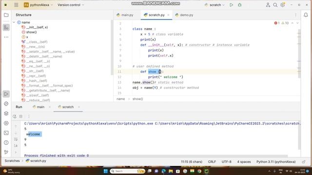This screenshot has height=175, width=312.
Task: Select __hash__(self) in Structure tree
Action: (x=35, y=81)
